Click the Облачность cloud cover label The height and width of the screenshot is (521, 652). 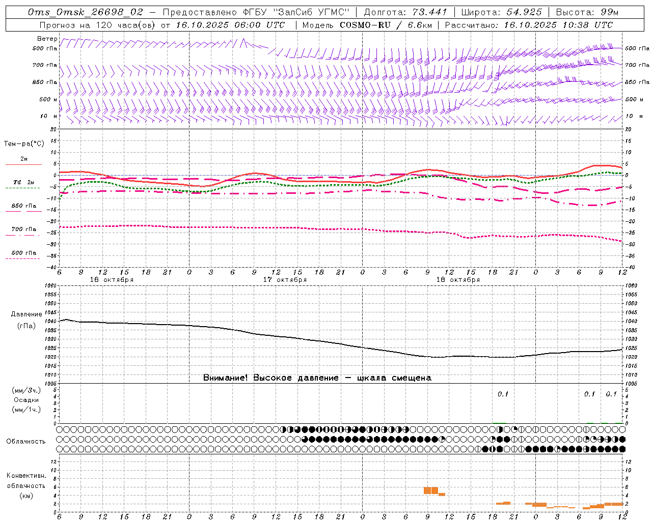[26, 441]
